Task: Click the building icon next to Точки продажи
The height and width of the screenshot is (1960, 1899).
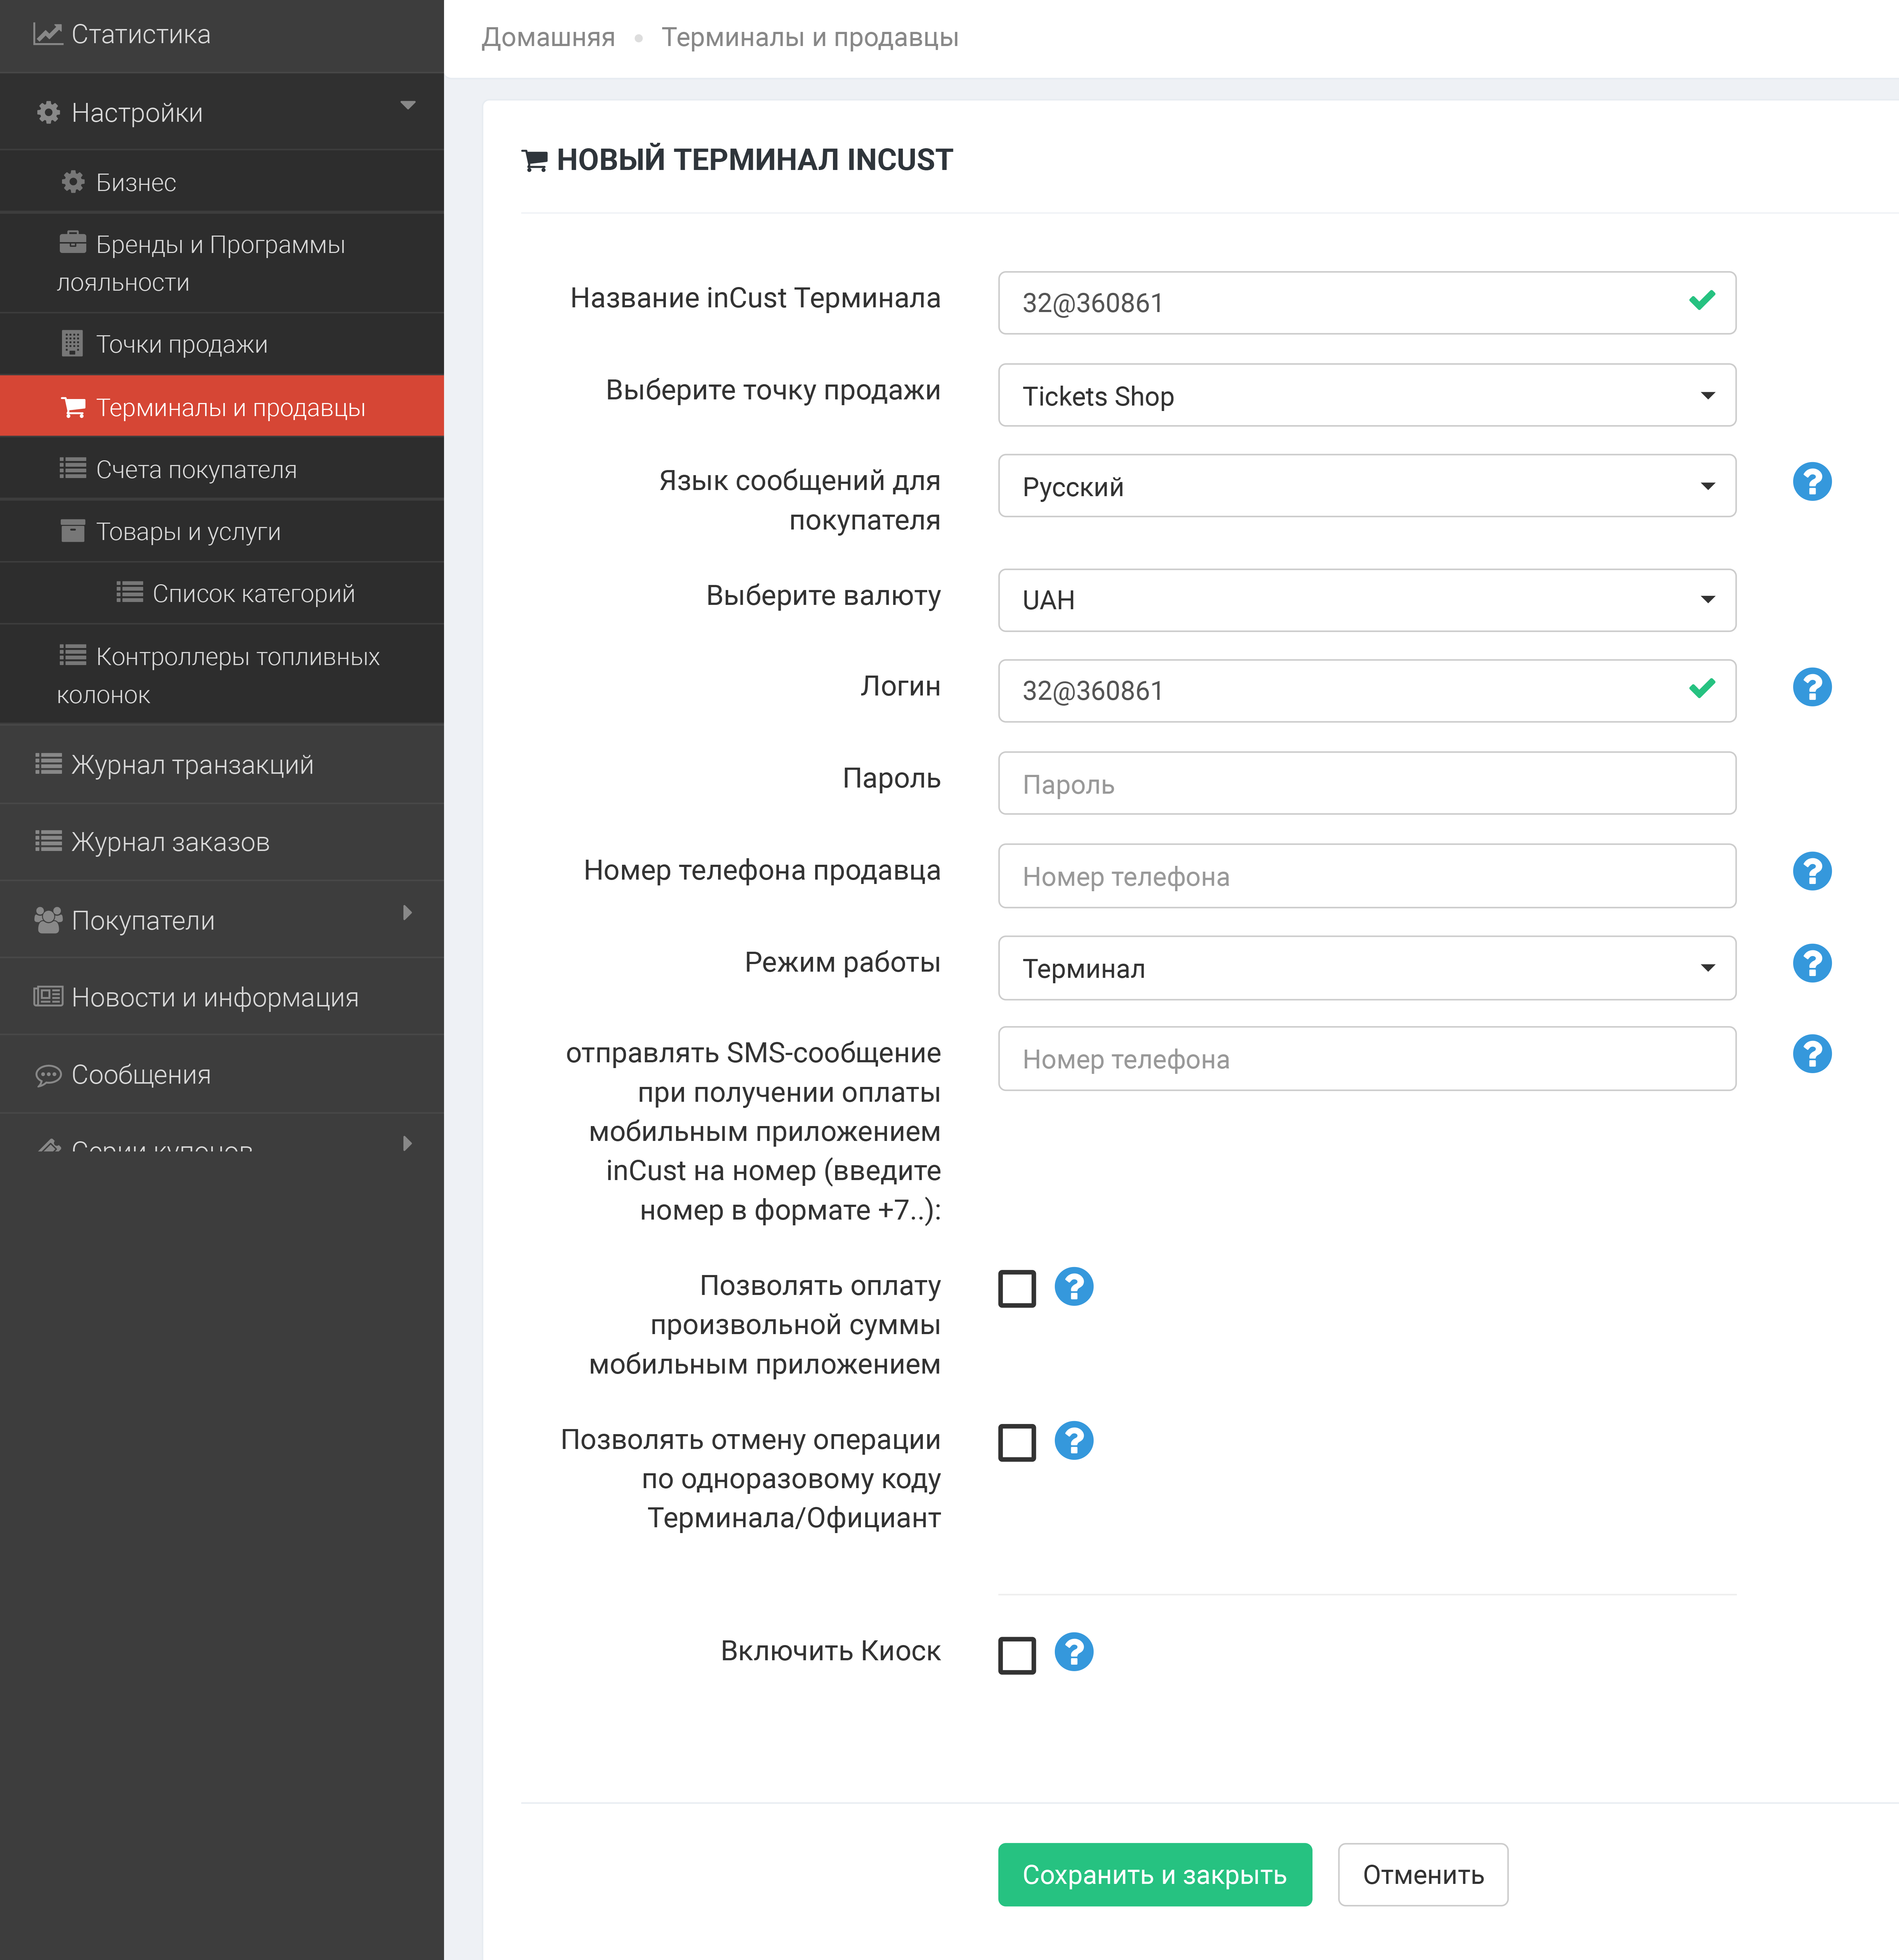Action: coord(72,344)
